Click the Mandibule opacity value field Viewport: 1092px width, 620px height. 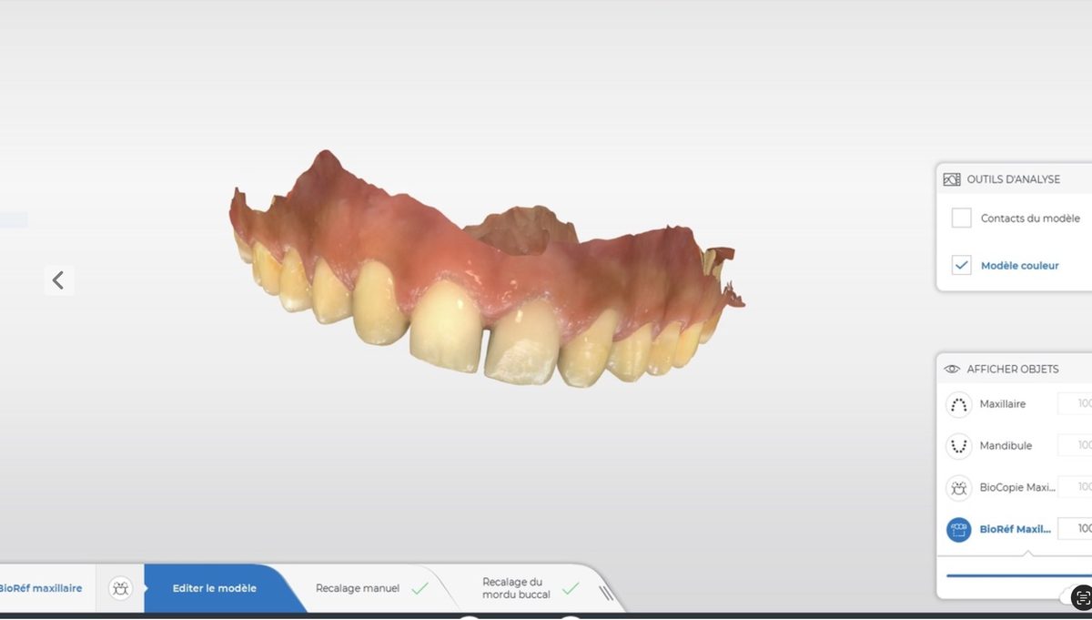(1075, 445)
